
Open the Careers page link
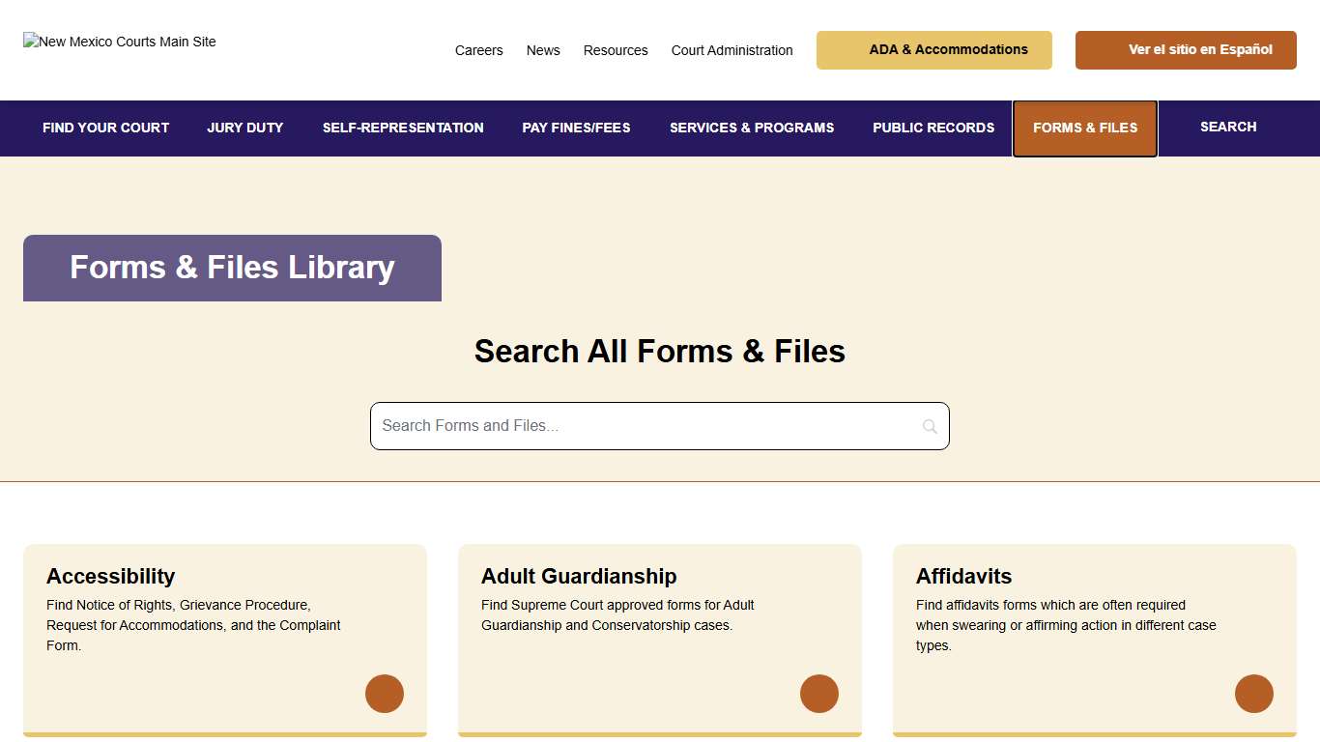point(479,50)
